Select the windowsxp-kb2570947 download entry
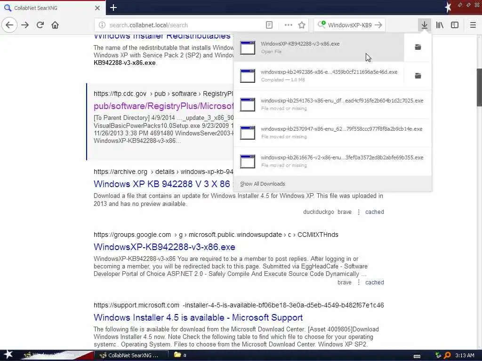This screenshot has width=482, height=361. (x=333, y=133)
